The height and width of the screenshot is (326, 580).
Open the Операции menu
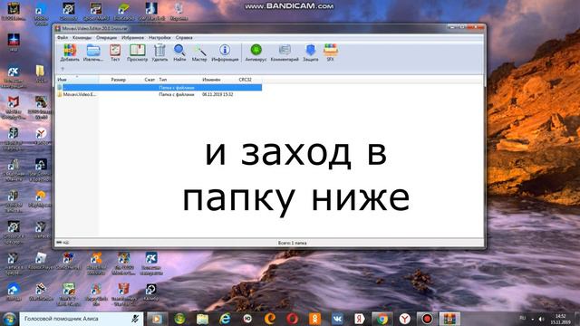(x=106, y=38)
